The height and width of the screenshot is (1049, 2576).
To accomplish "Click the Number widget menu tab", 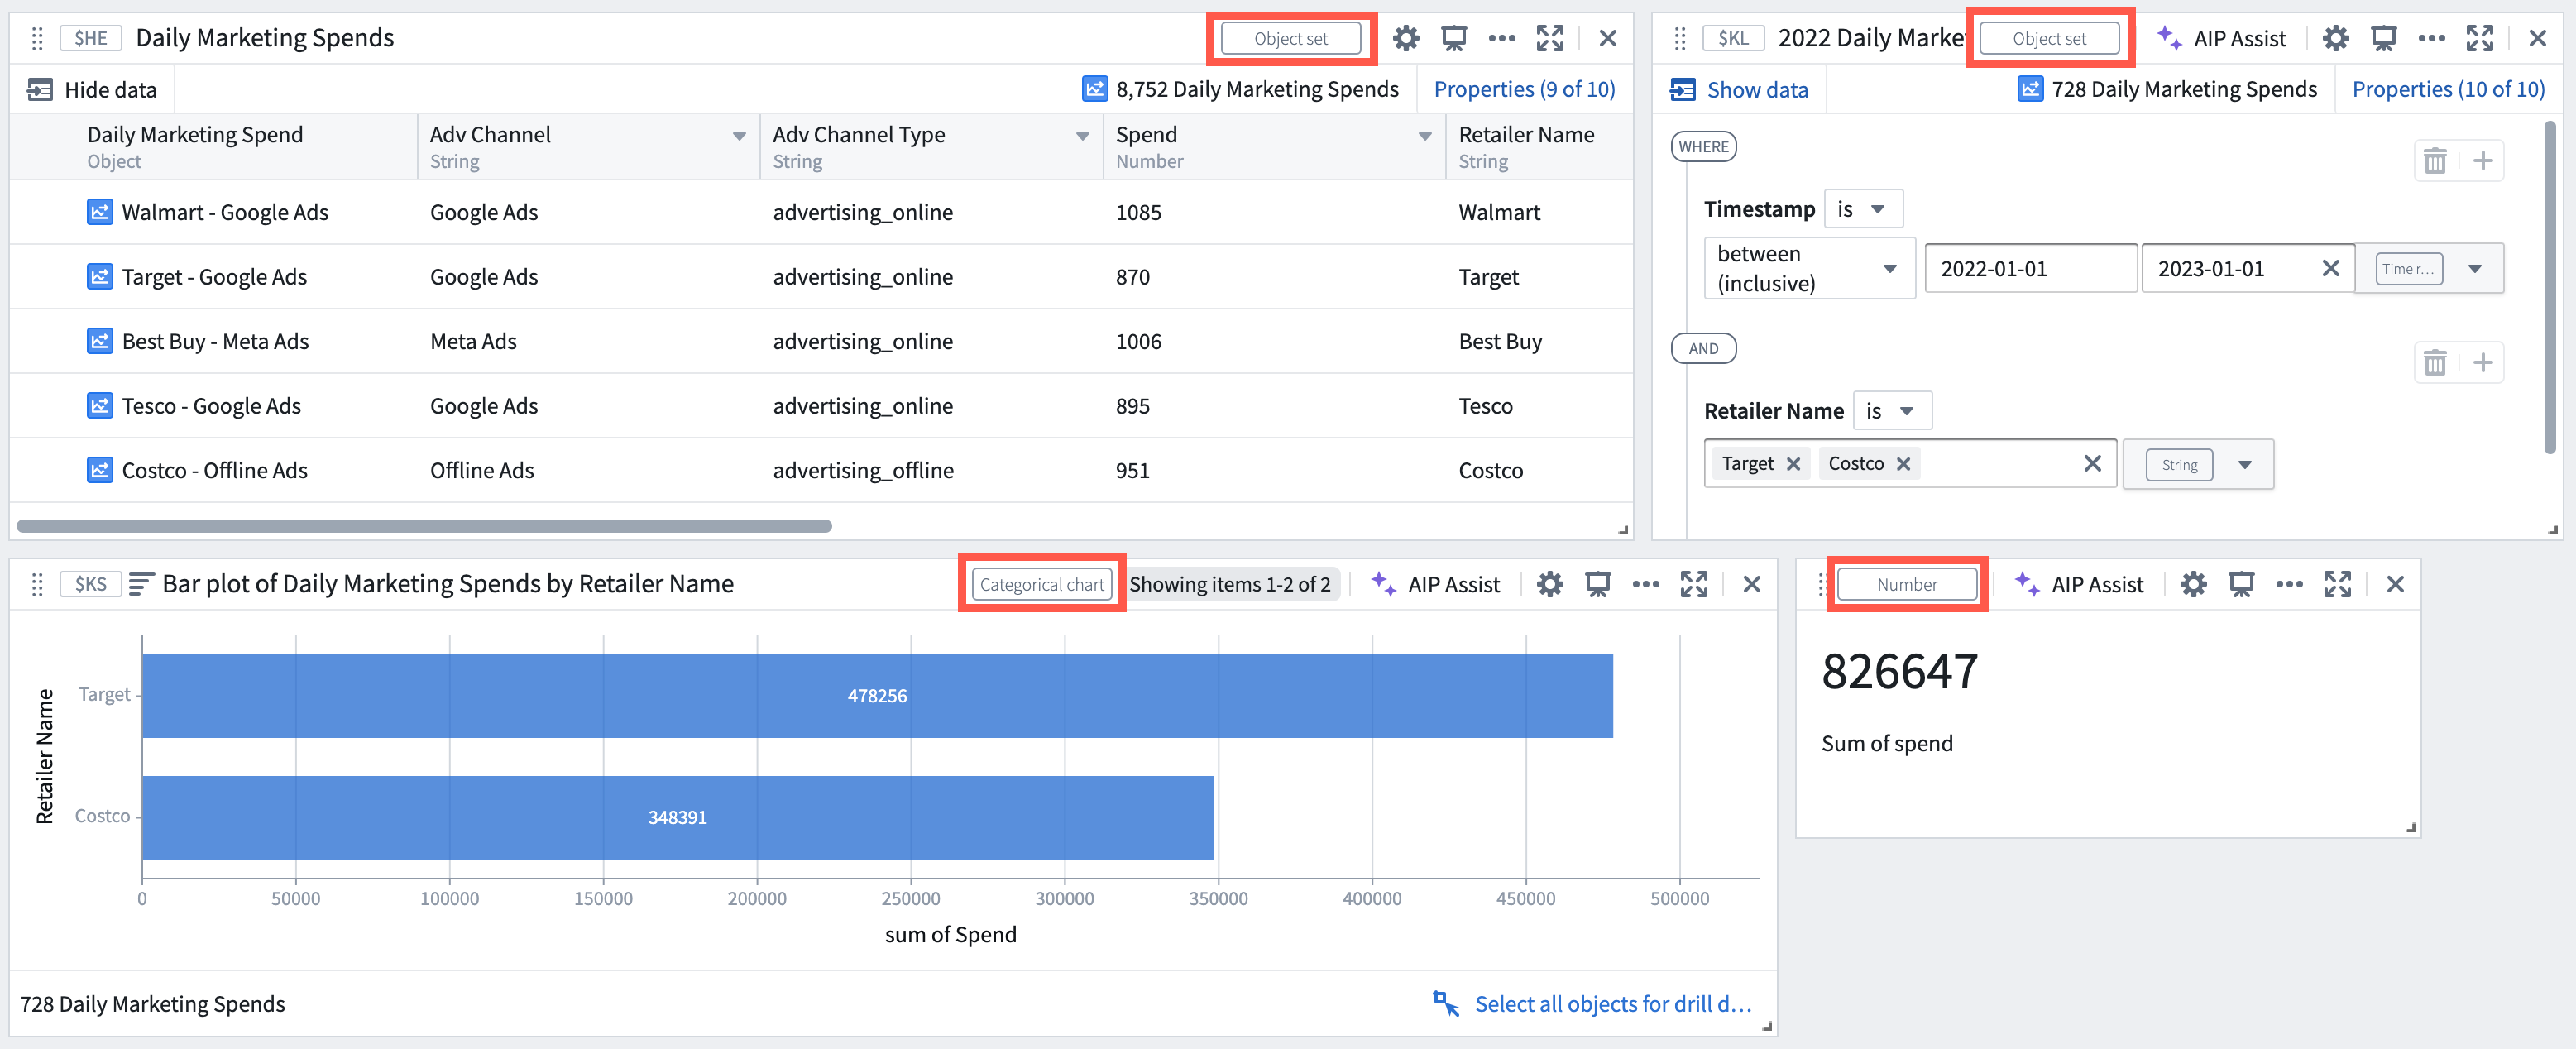I will (1906, 584).
